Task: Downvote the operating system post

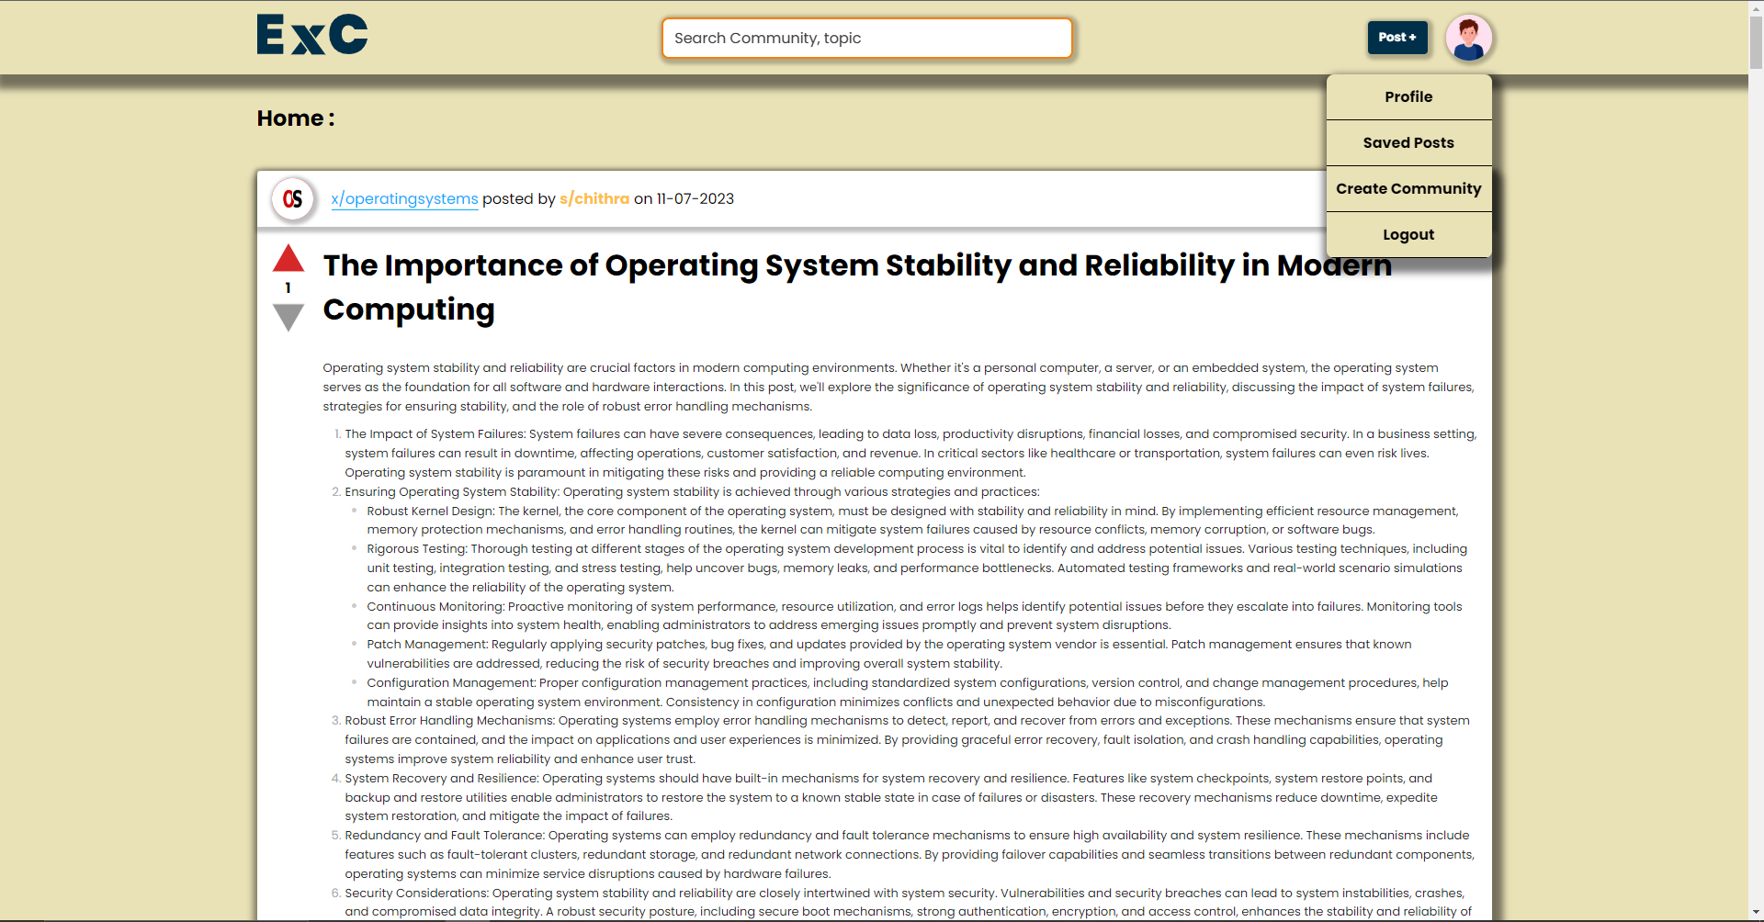Action: point(288,318)
